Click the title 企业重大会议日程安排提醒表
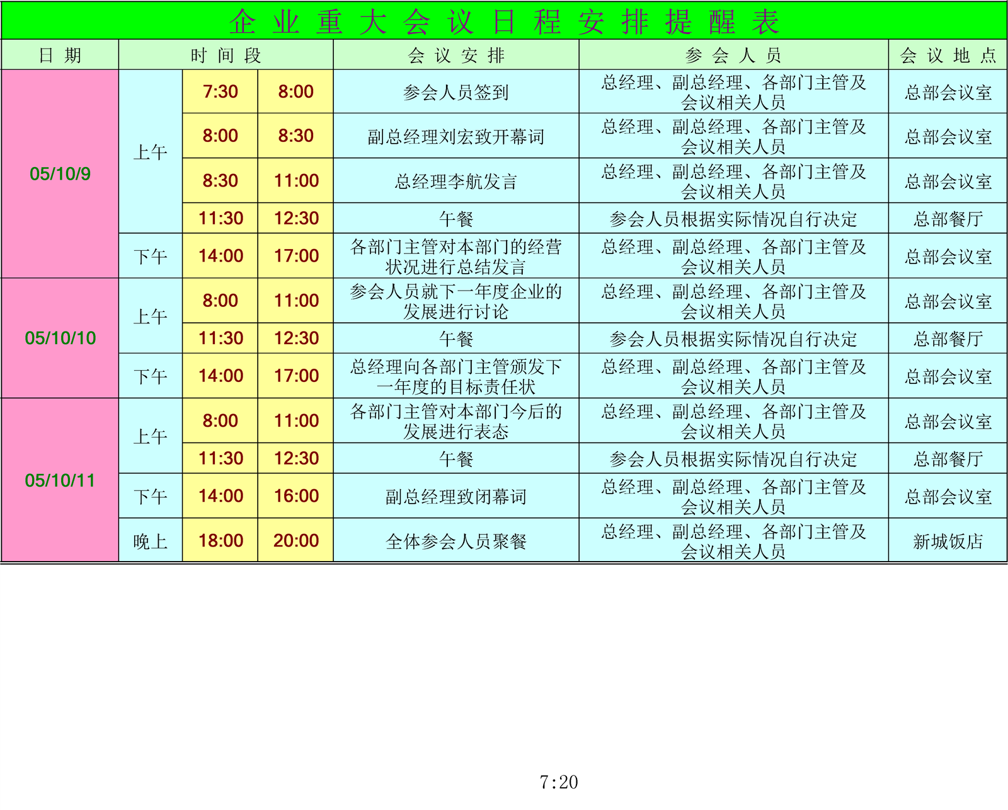Screen dimensions: 1008x810 point(504,21)
